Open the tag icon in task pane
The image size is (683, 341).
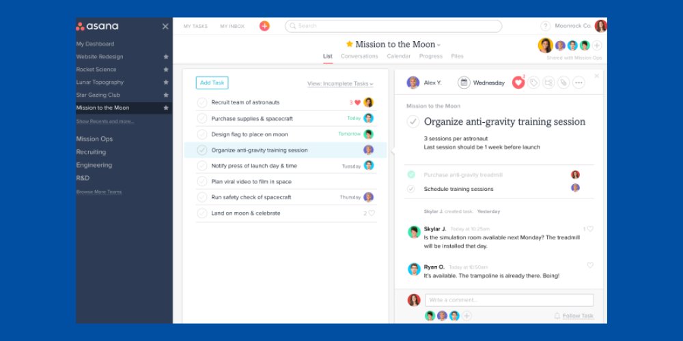(x=533, y=83)
